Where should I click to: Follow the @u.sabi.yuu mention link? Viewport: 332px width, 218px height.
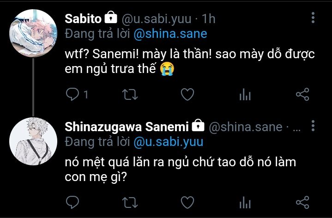tap(168, 141)
